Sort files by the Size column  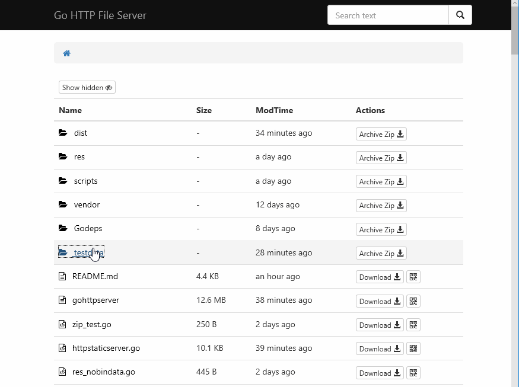click(204, 110)
